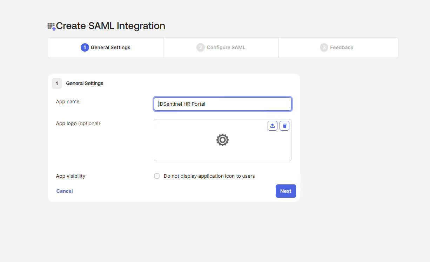Open the Configure SAML step tab
430x262 pixels.
[x=221, y=47]
